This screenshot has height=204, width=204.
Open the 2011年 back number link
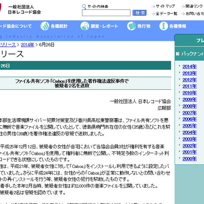(190, 86)
